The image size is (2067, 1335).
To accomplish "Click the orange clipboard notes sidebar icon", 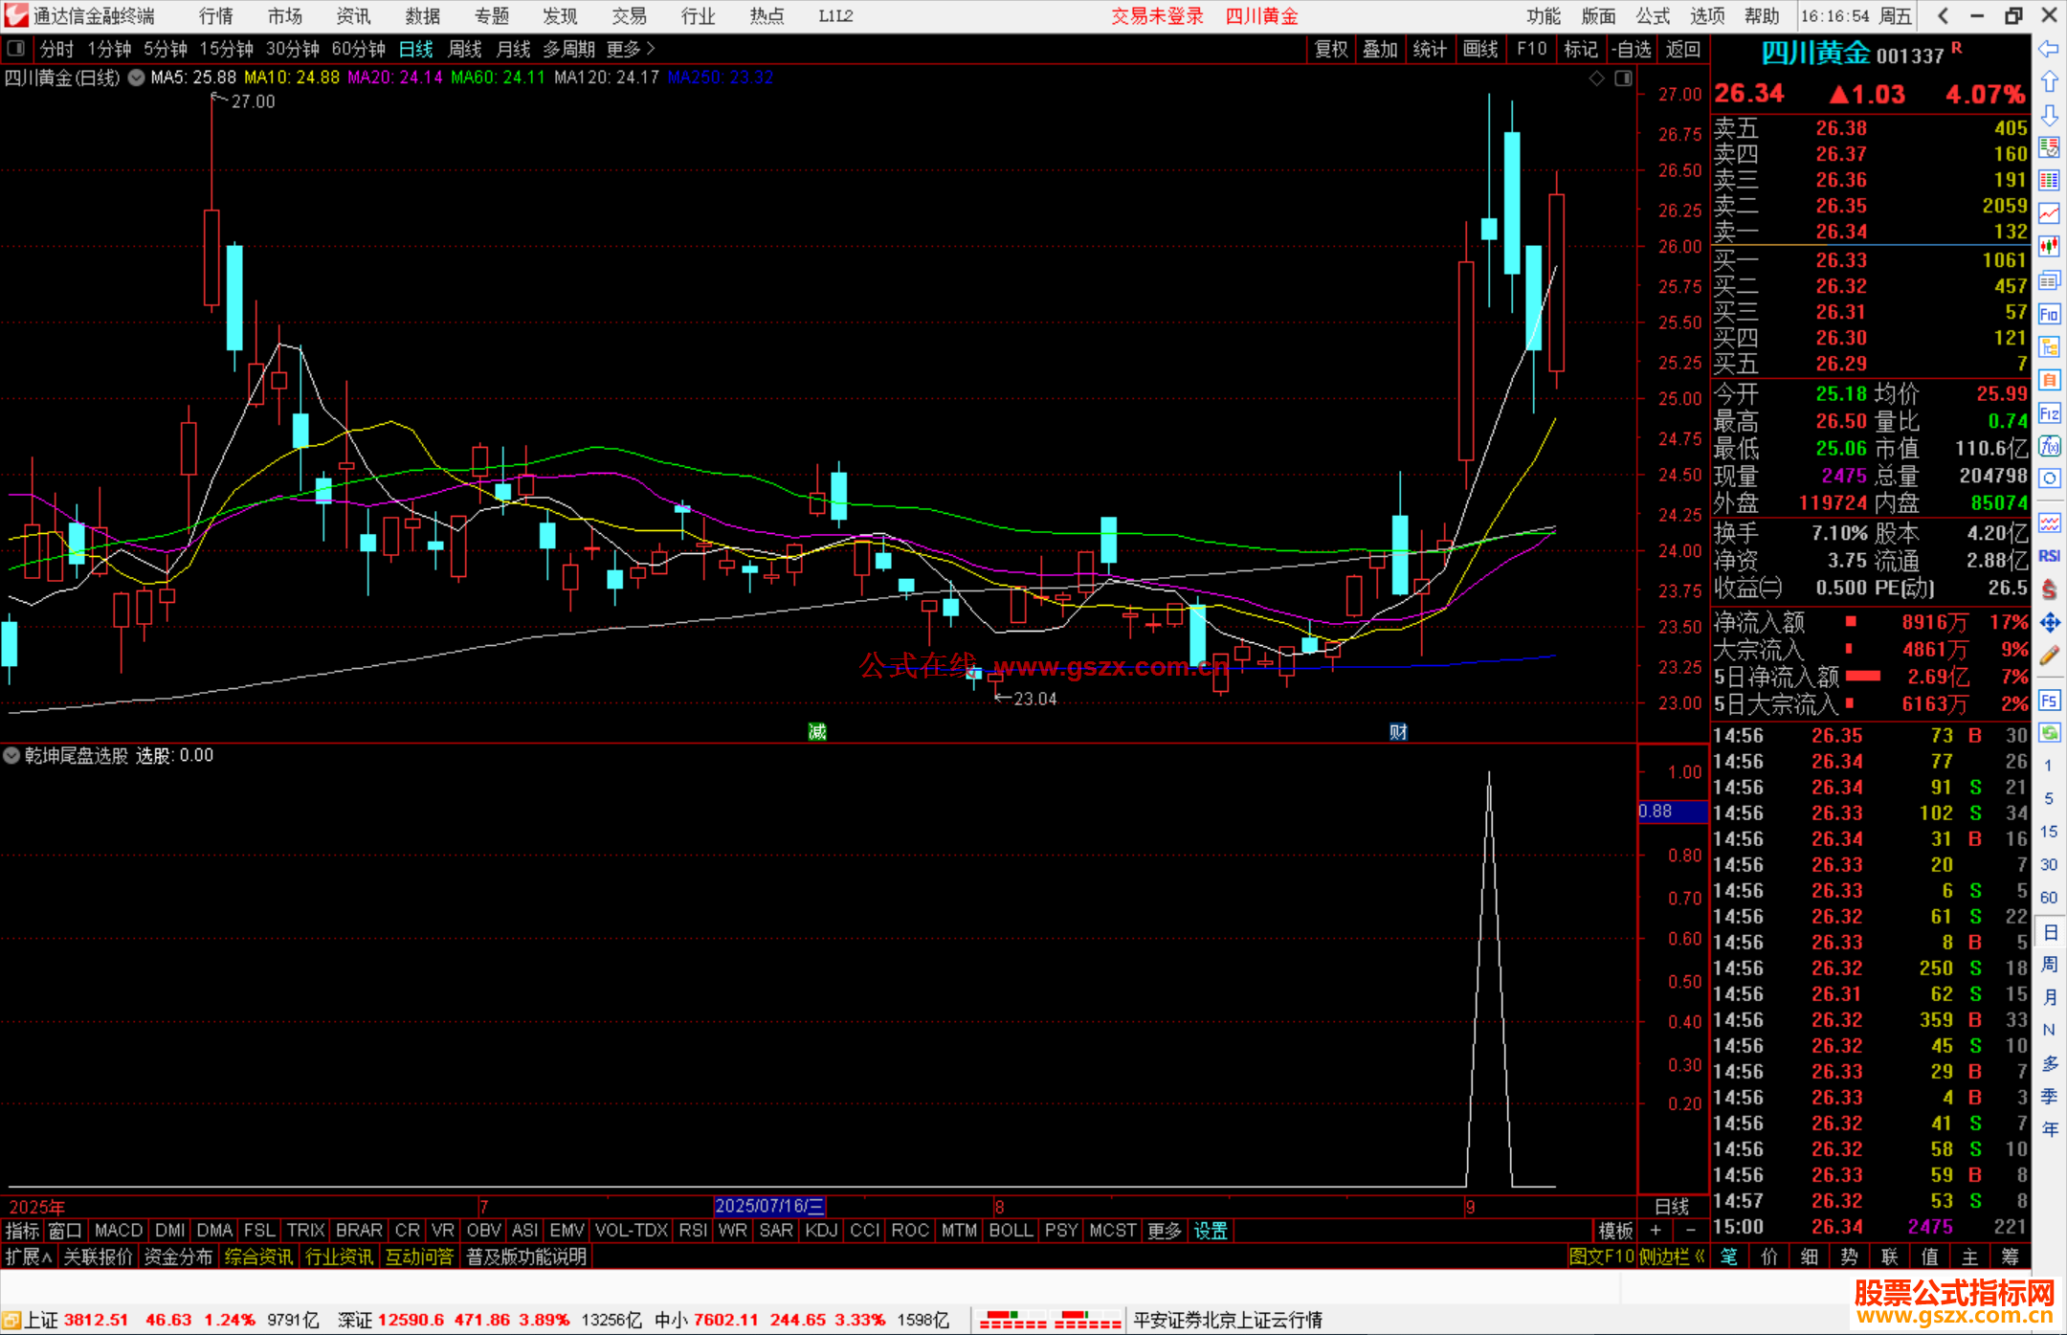I will click(x=2049, y=380).
